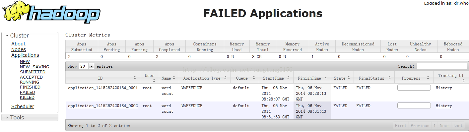Go to Last page of results
The width and height of the screenshot is (469, 132).
pyautogui.click(x=458, y=126)
